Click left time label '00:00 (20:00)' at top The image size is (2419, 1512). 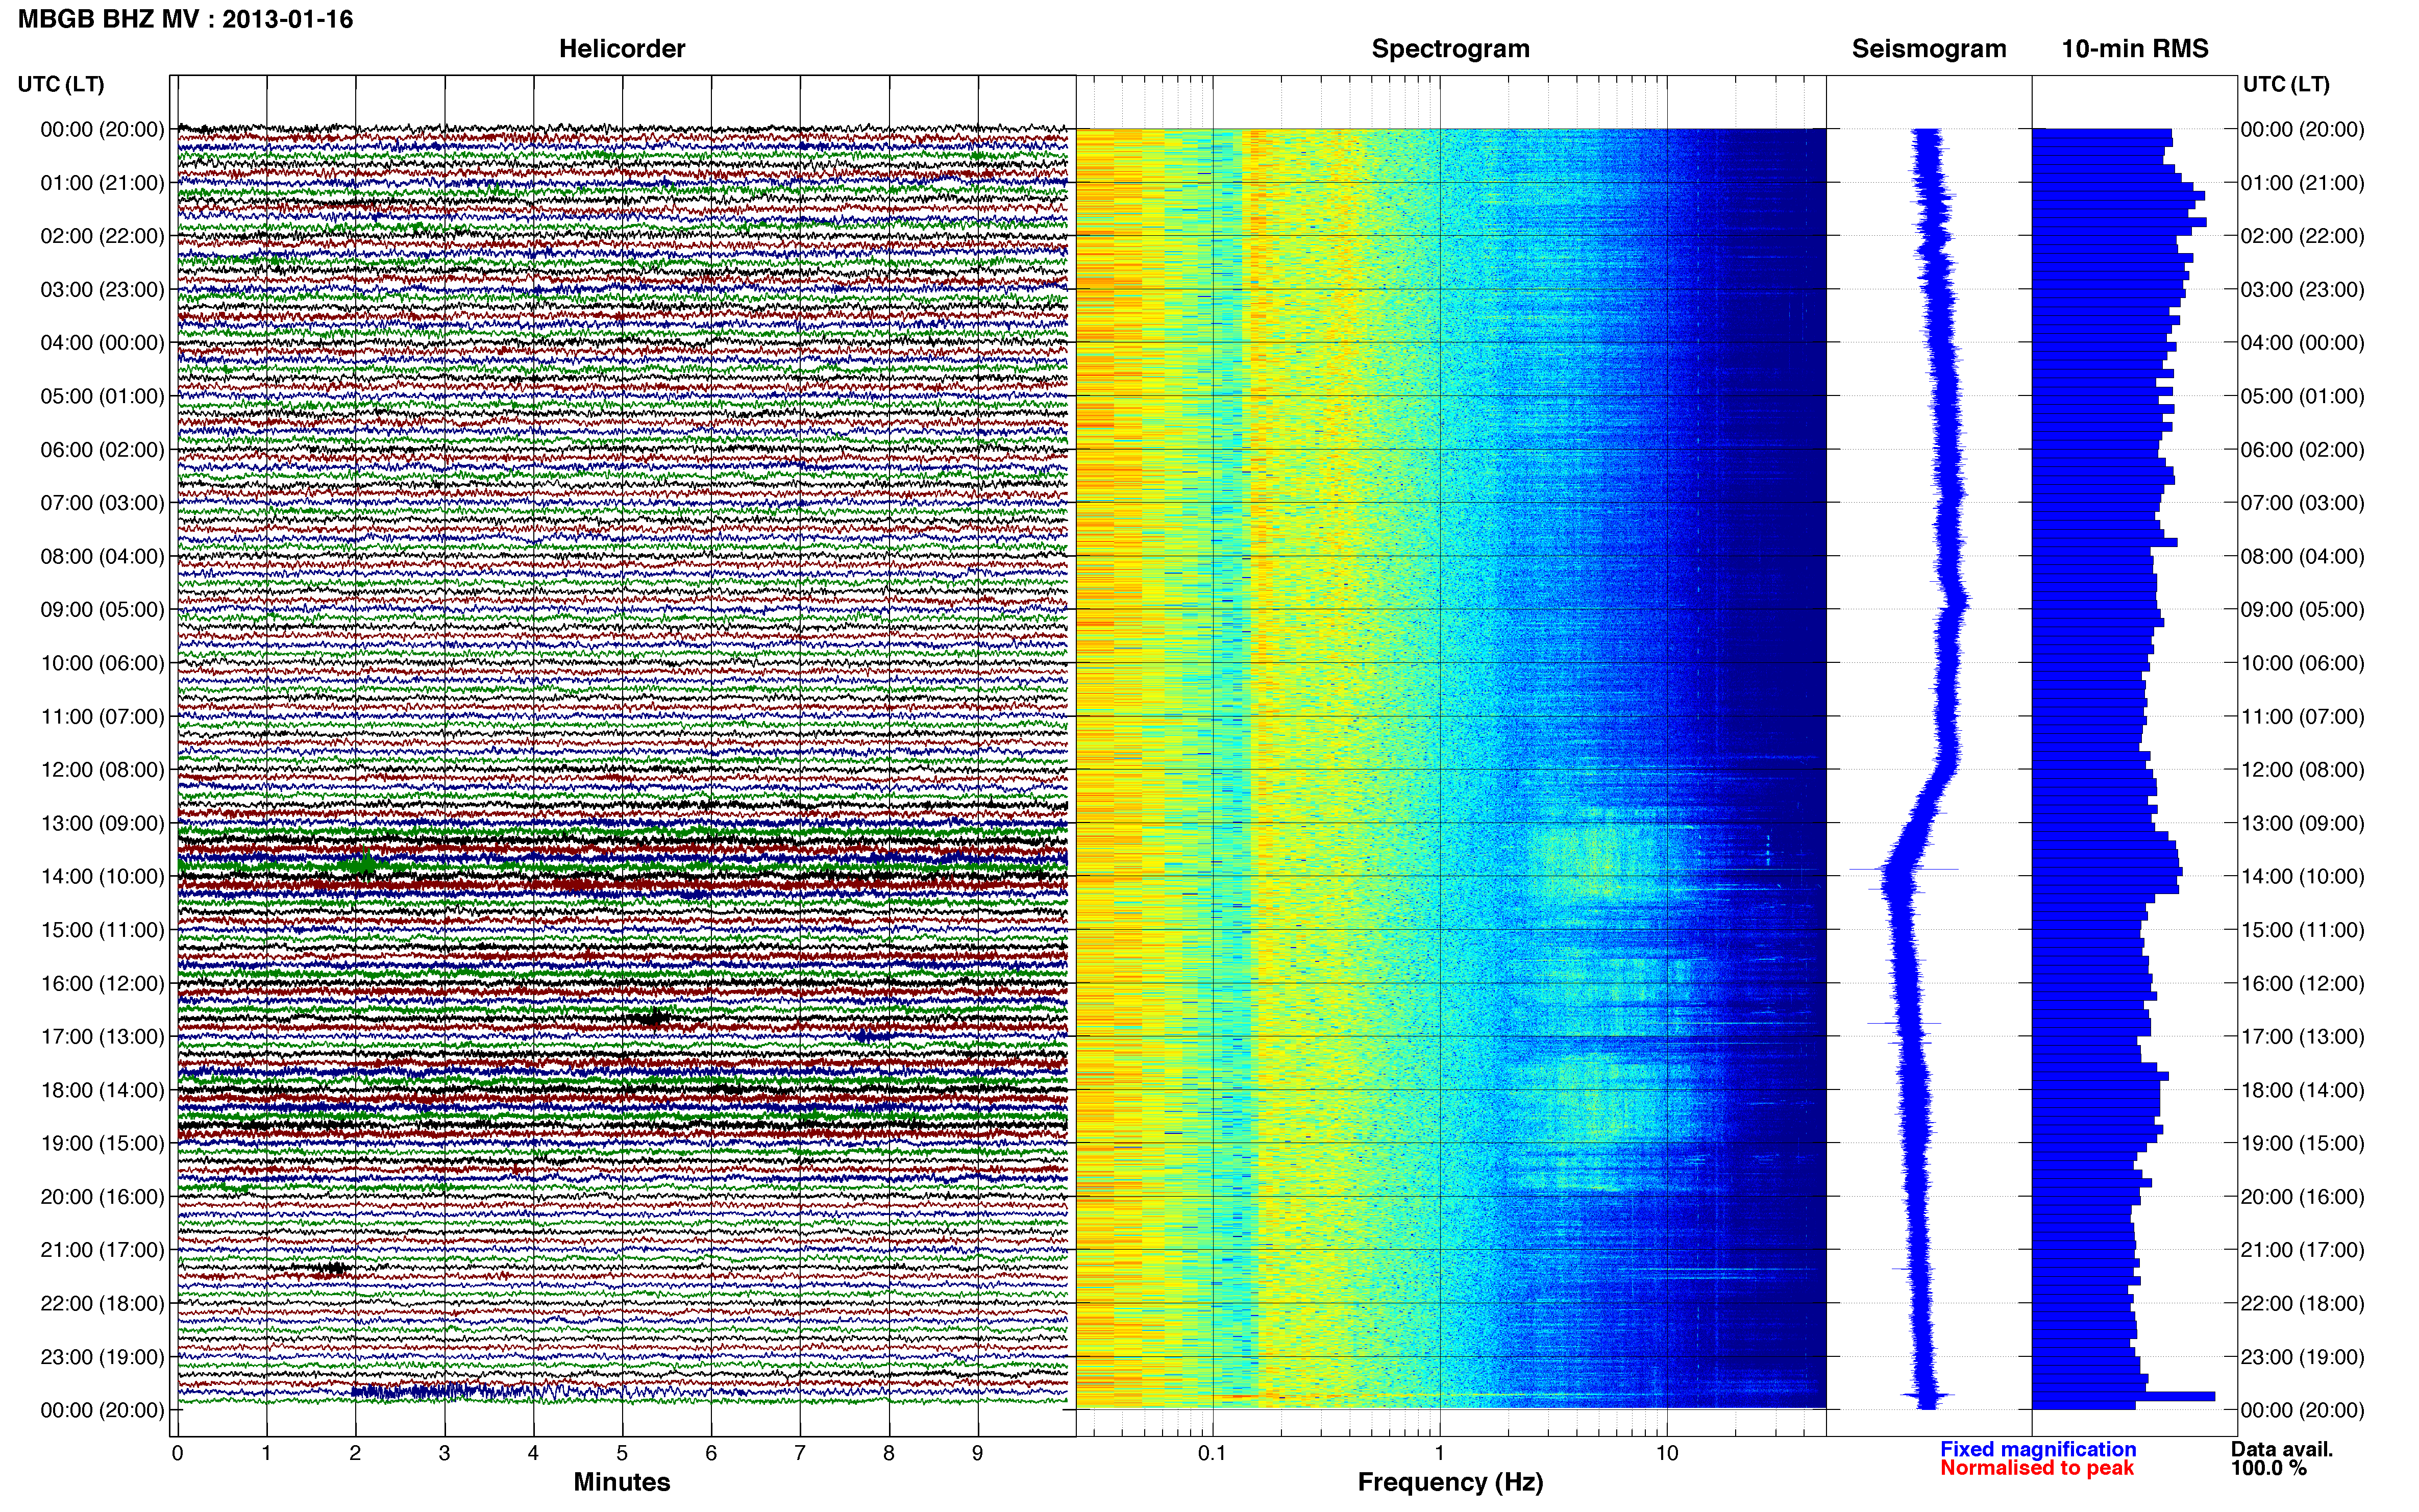pos(102,129)
